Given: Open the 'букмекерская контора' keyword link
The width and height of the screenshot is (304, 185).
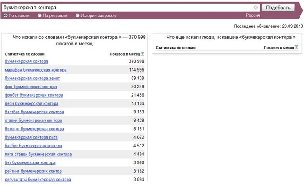Looking at the screenshot, I should (x=27, y=61).
